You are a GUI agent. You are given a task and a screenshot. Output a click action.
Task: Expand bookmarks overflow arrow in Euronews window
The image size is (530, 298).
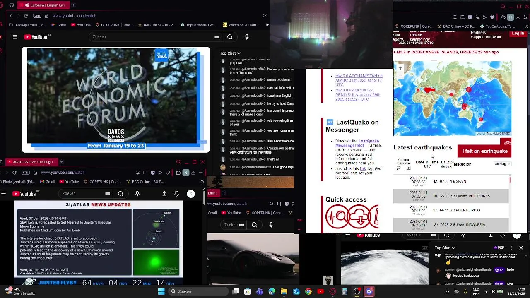click(x=267, y=25)
